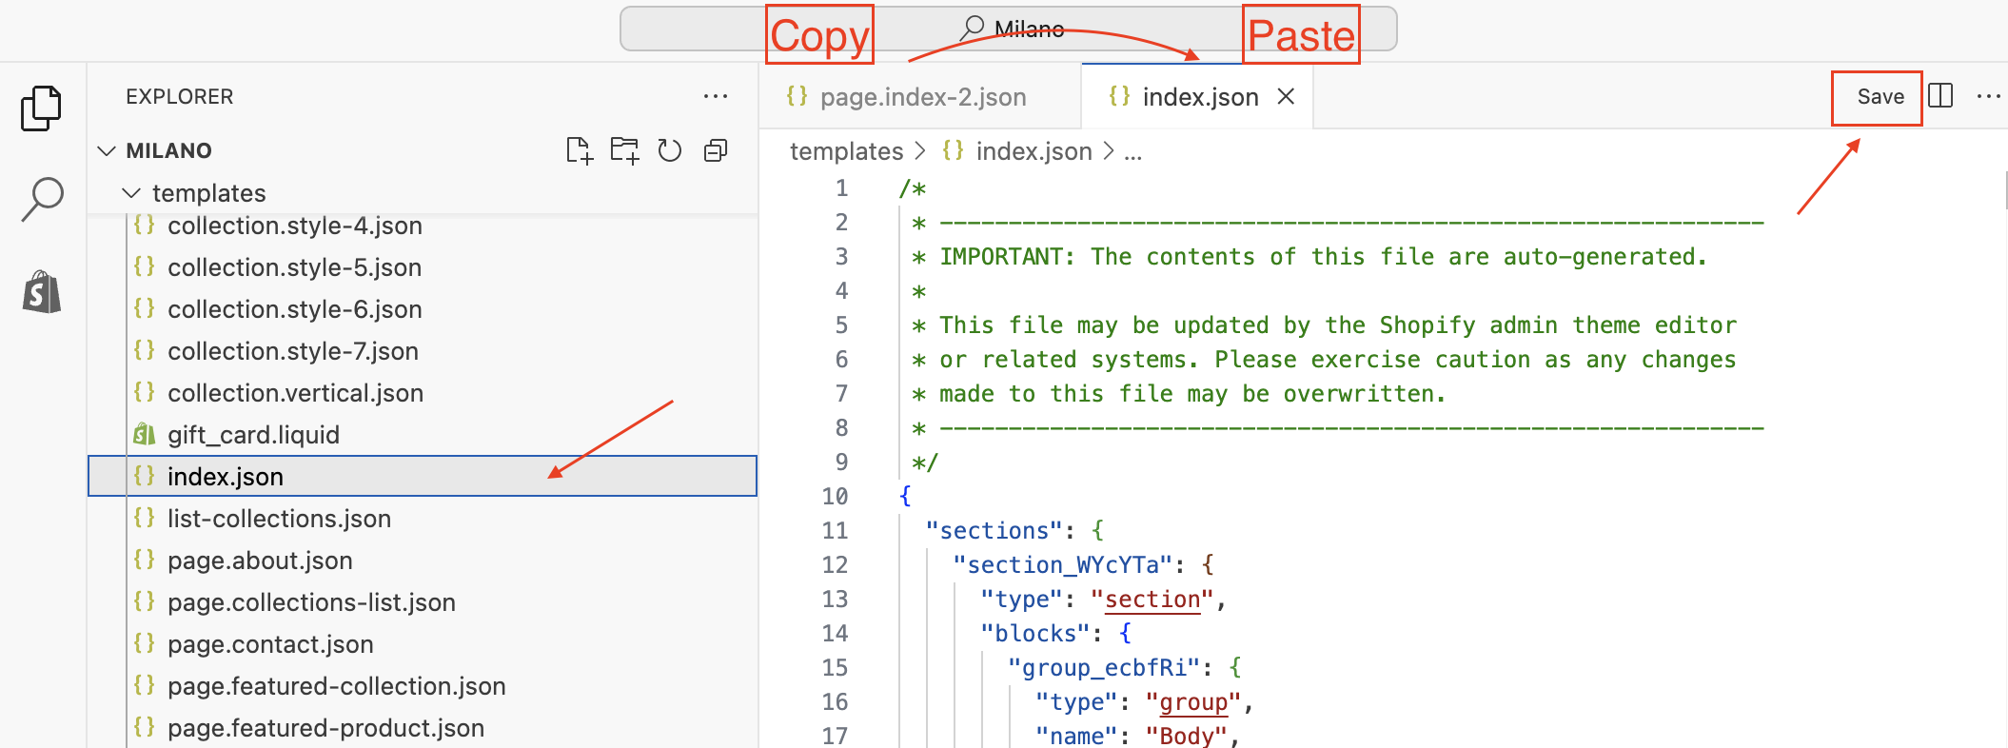Click the breadcrumb ellipsis item
The width and height of the screenshot is (2008, 748).
[x=1132, y=151]
